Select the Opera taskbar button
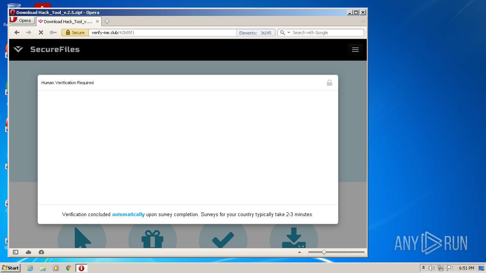Viewport: 486px width, 273px height. tap(81, 268)
